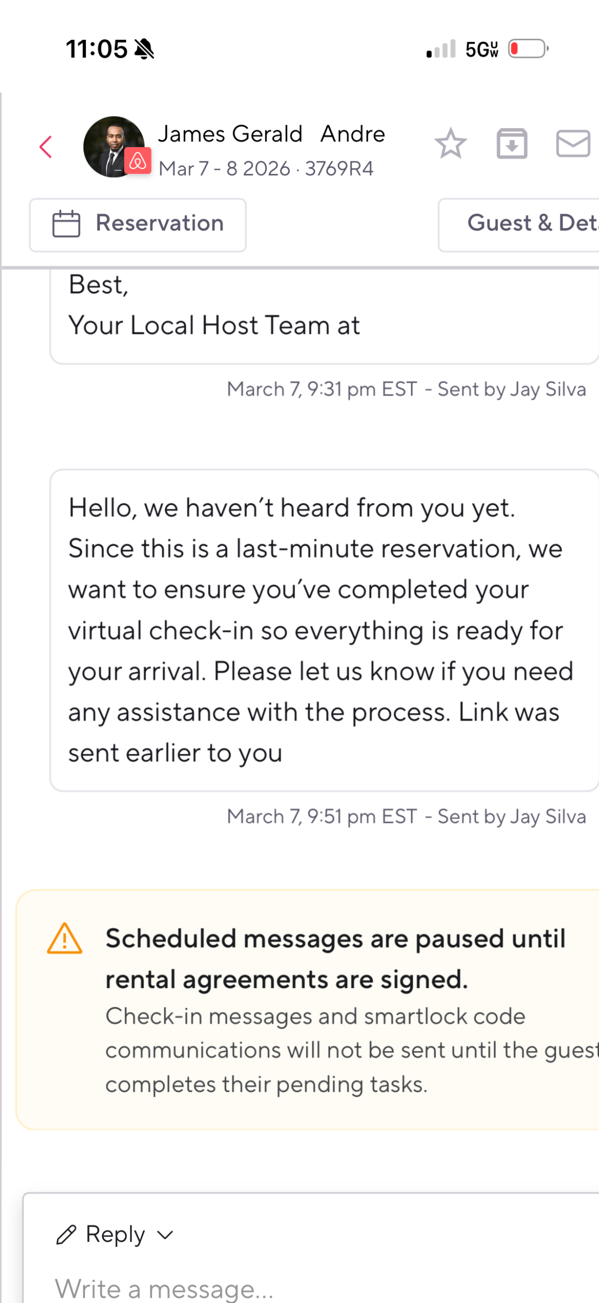Open the Reservation tab
Screen dimensions: 599x1303
tap(138, 224)
